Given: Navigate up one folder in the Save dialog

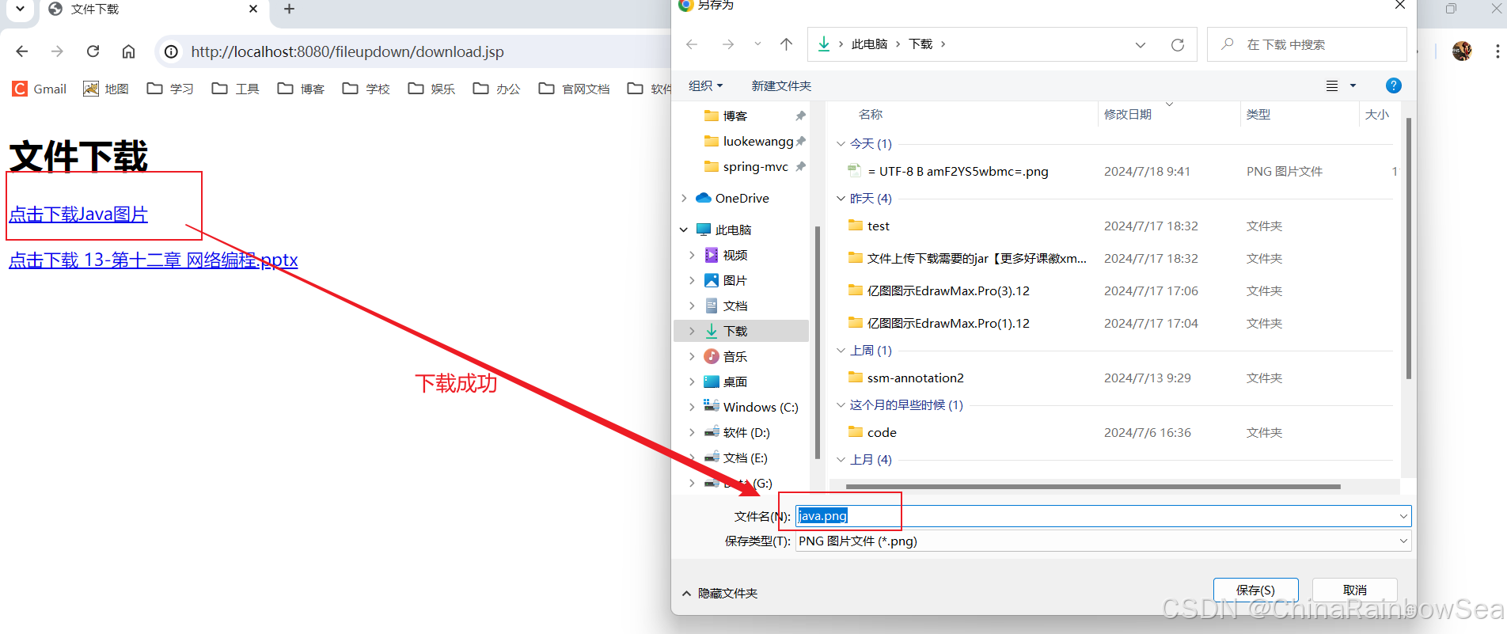Looking at the screenshot, I should click(786, 44).
